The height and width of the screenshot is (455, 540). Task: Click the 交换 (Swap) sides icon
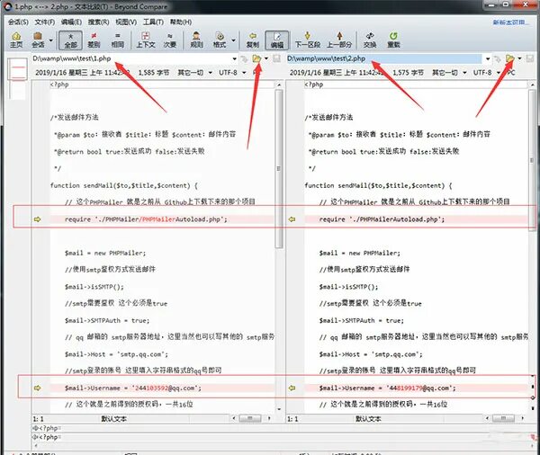coord(370,40)
